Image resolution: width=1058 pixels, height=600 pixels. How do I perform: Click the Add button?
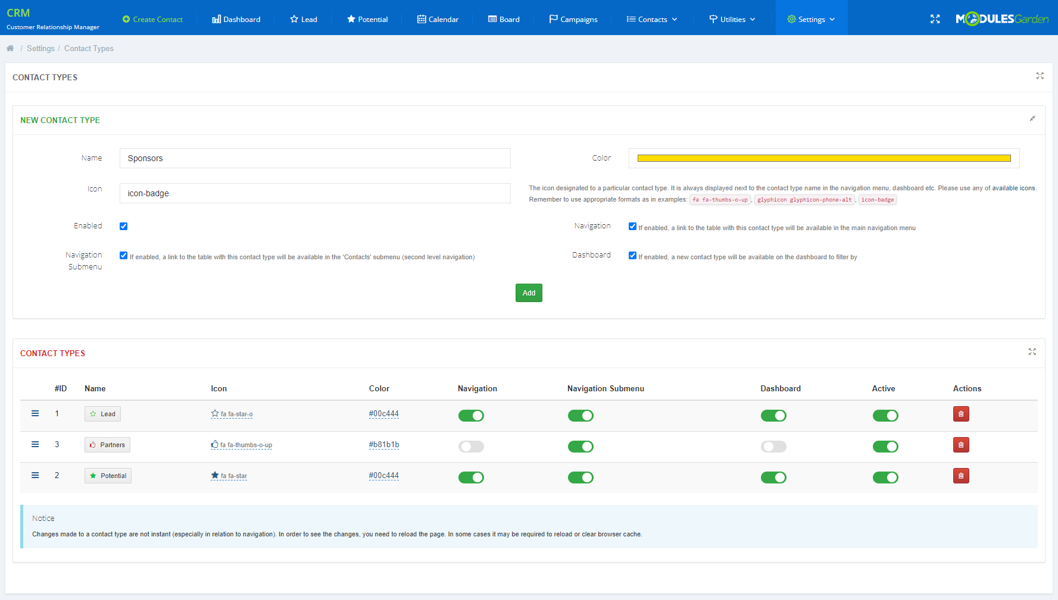coord(529,293)
